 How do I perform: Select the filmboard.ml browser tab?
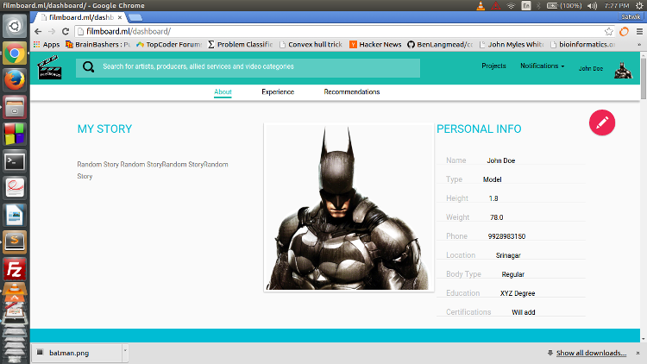(x=79, y=17)
